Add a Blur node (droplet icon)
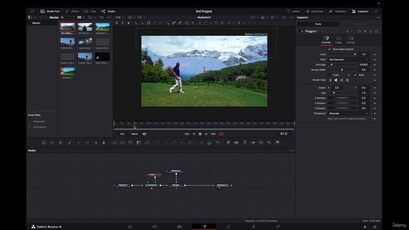The width and height of the screenshot is (409, 230). point(104,142)
